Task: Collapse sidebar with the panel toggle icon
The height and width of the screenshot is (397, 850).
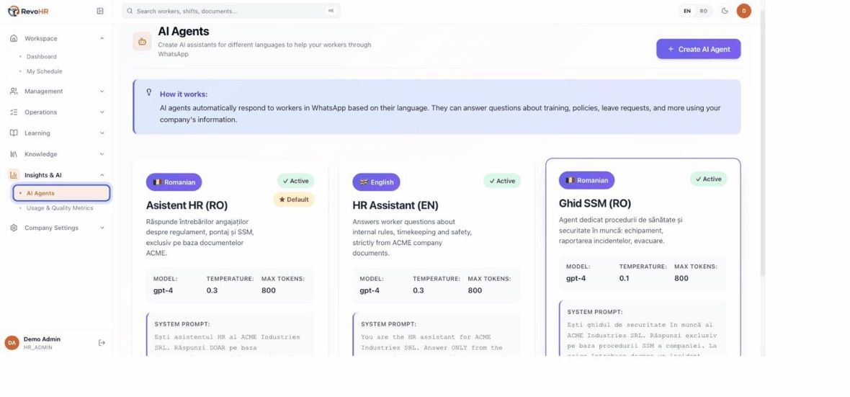Action: click(x=99, y=11)
